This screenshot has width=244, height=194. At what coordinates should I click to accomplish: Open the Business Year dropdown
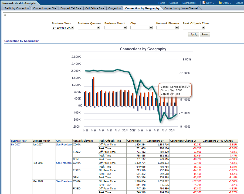coord(72,28)
